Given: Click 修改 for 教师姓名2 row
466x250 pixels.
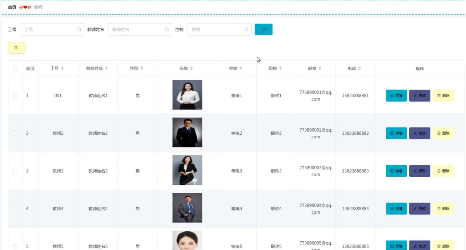Looking at the screenshot, I should [420, 133].
